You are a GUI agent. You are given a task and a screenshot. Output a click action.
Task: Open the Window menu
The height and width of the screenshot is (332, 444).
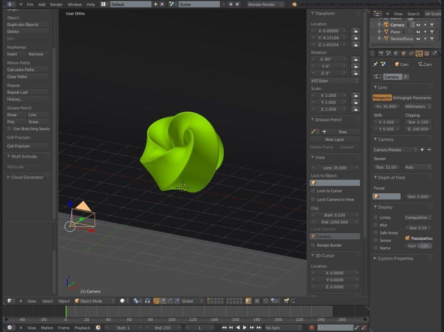(x=75, y=4)
